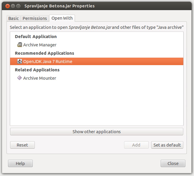Viewport: 194px width, 176px height.
Task: Select the Open With tab
Action: point(62,18)
